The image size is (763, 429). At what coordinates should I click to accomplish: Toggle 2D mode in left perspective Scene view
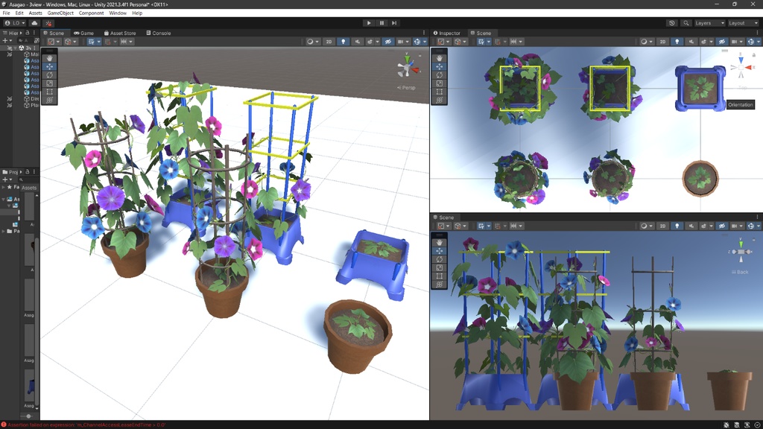(x=329, y=42)
